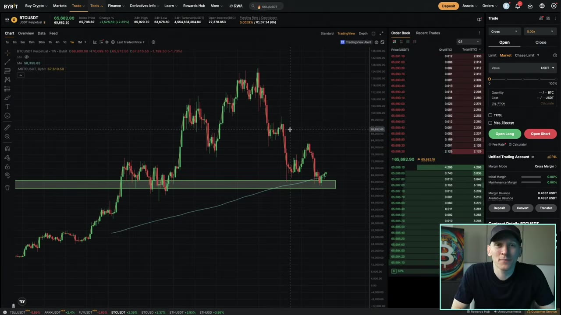This screenshot has height=315, width=561.
Task: Take a chart snapshot with camera icon
Action: (376, 42)
